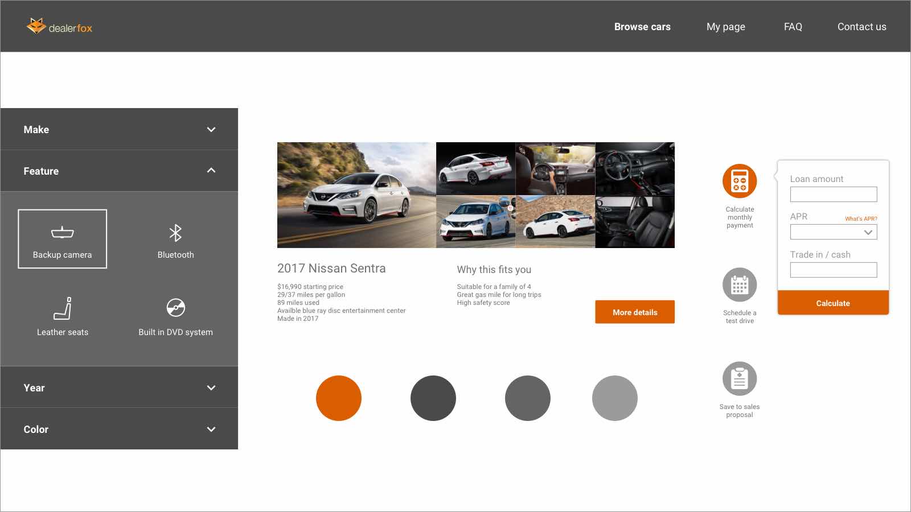
Task: Open Contact us in navigation
Action: (861, 27)
